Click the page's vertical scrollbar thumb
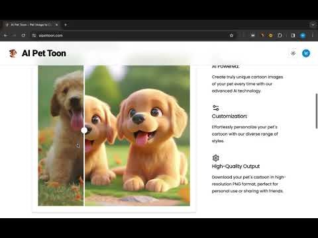The width and height of the screenshot is (318, 238). [x=317, y=111]
